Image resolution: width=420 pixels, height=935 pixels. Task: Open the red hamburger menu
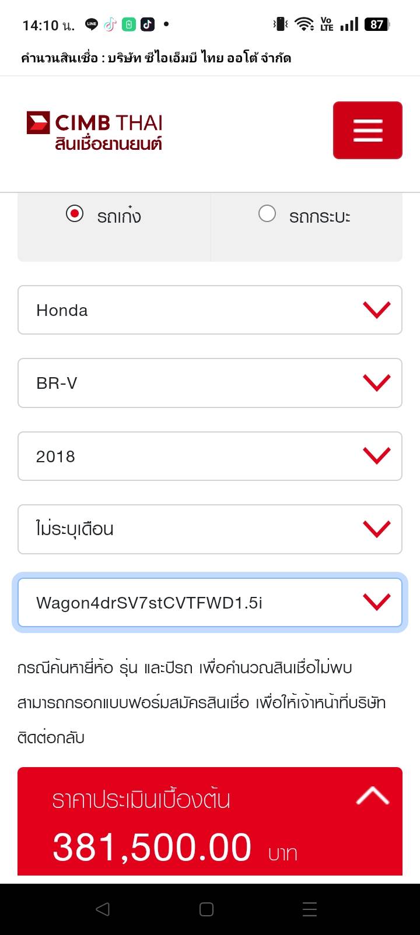pyautogui.click(x=367, y=130)
